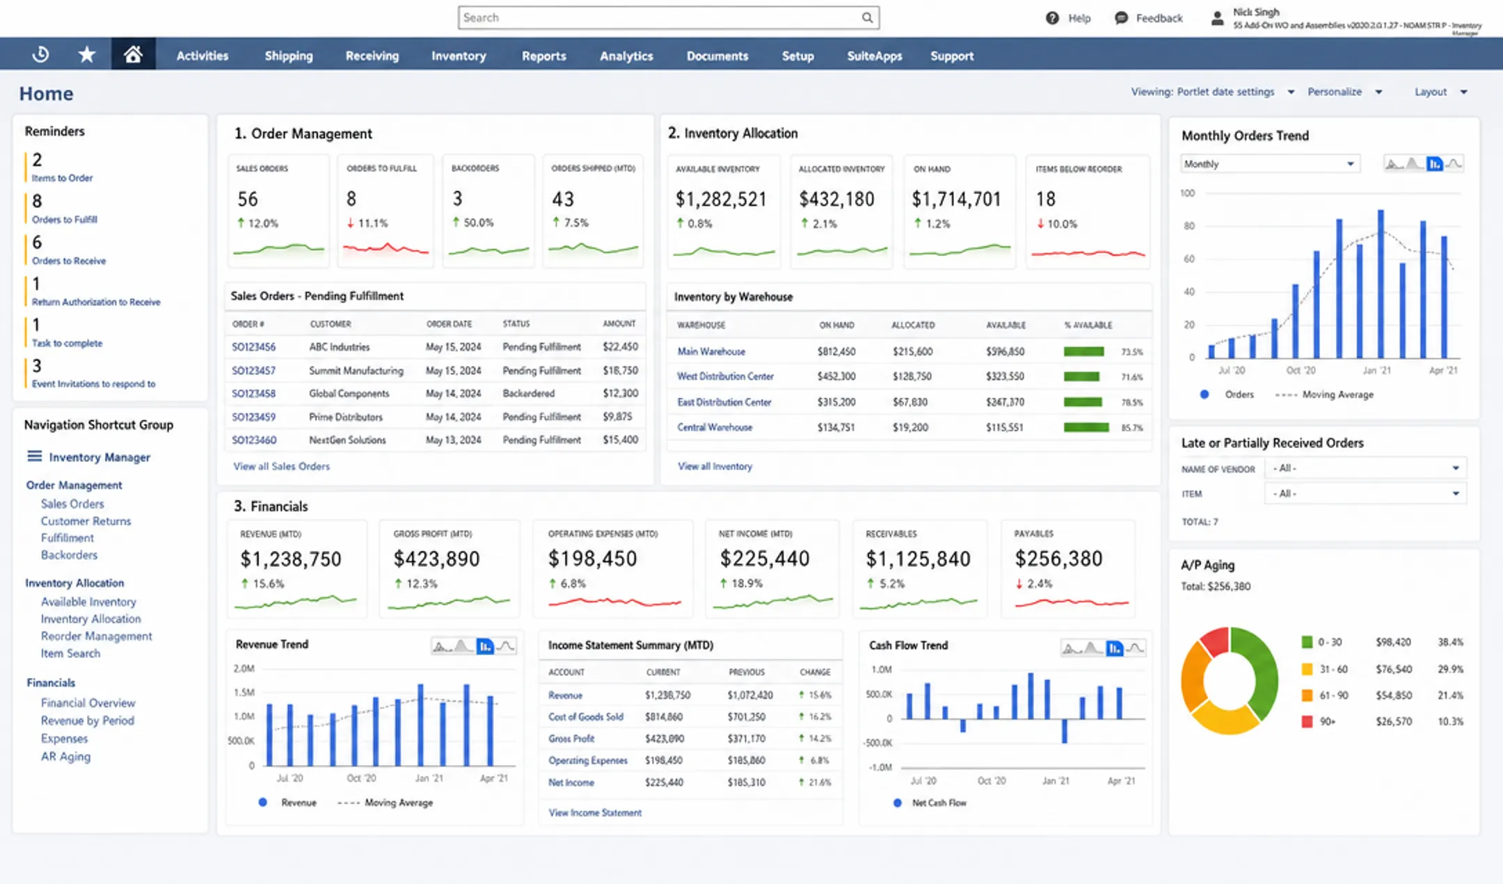1503x884 pixels.
Task: Toggle the Net Cash Flow legend item
Action: click(x=930, y=803)
